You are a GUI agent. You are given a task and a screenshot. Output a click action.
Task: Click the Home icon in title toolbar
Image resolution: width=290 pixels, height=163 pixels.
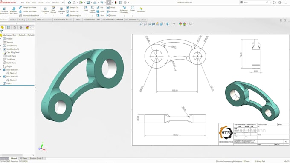pos(70,3)
